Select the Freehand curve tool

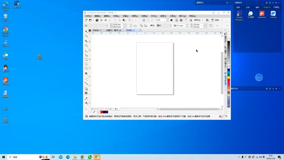tap(86, 51)
